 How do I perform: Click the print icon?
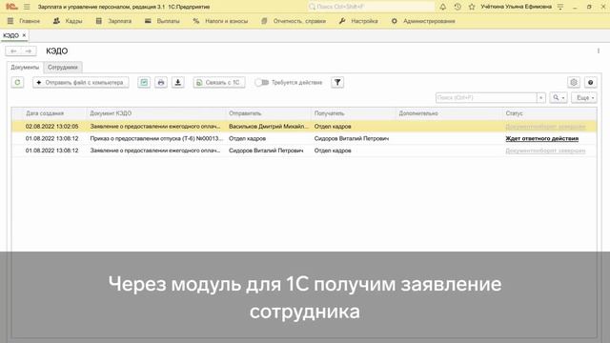(161, 83)
